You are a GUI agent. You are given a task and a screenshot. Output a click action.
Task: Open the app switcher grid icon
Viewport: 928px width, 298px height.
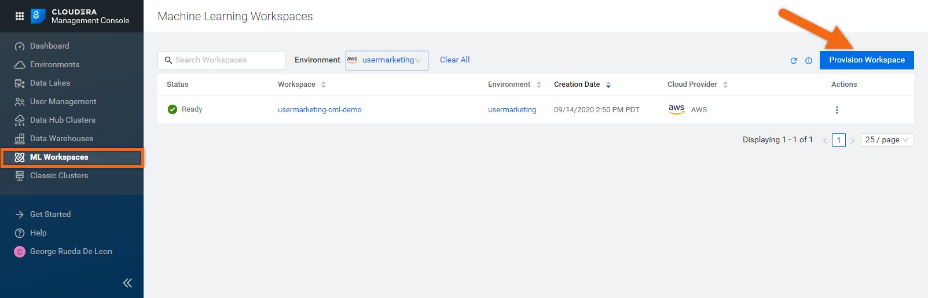[x=19, y=16]
